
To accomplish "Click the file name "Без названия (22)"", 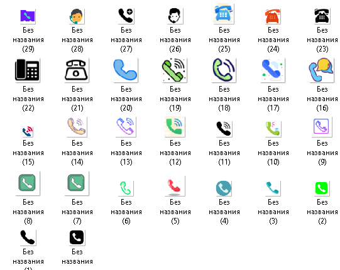I will (x=28, y=99).
